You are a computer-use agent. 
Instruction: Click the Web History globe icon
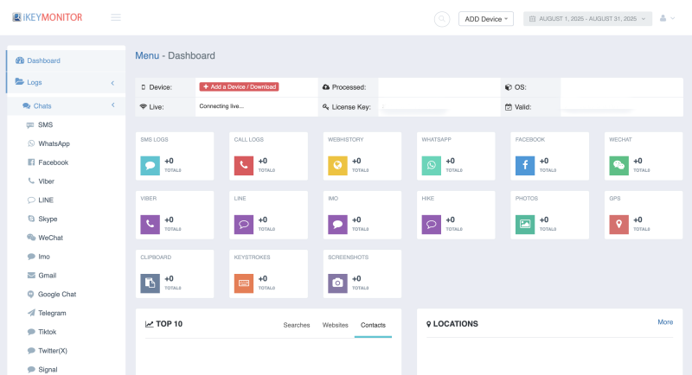pos(337,166)
